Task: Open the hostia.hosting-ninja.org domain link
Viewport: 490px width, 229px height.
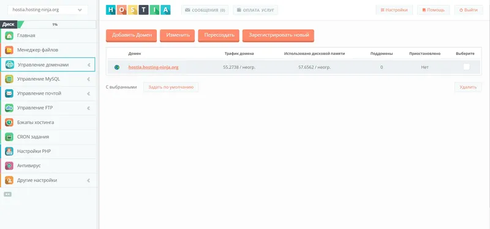Action: (x=154, y=67)
